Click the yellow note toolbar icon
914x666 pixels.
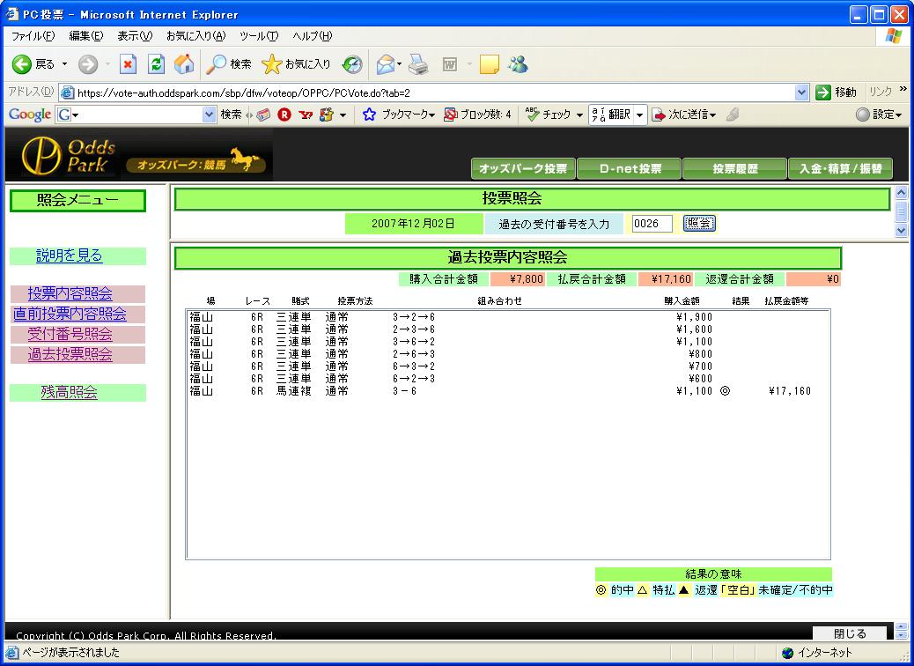pyautogui.click(x=489, y=64)
